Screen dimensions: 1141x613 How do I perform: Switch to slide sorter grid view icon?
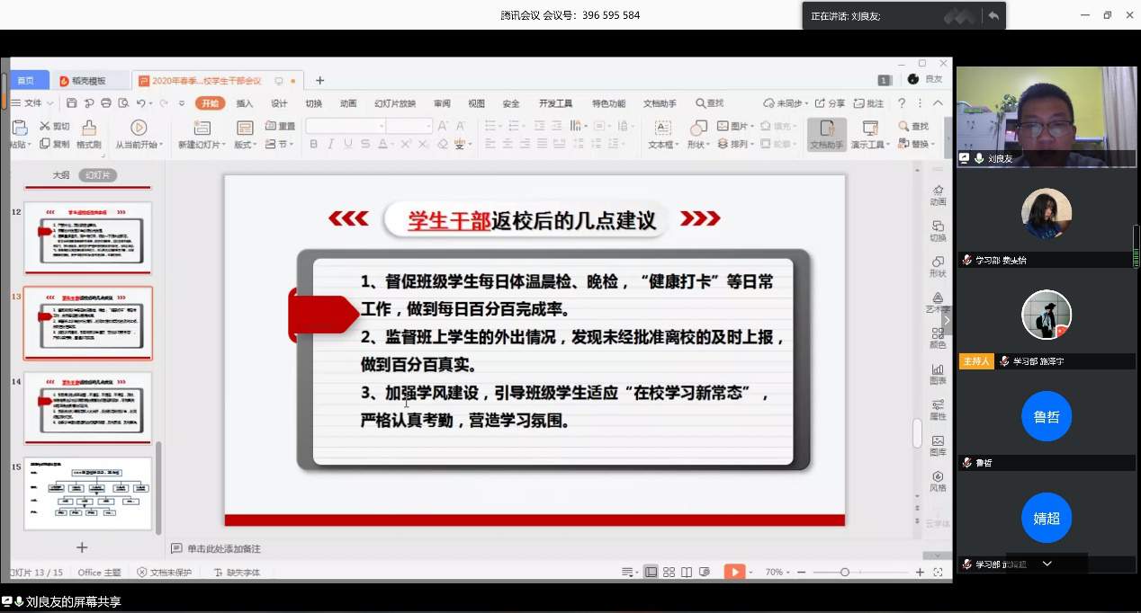(669, 572)
